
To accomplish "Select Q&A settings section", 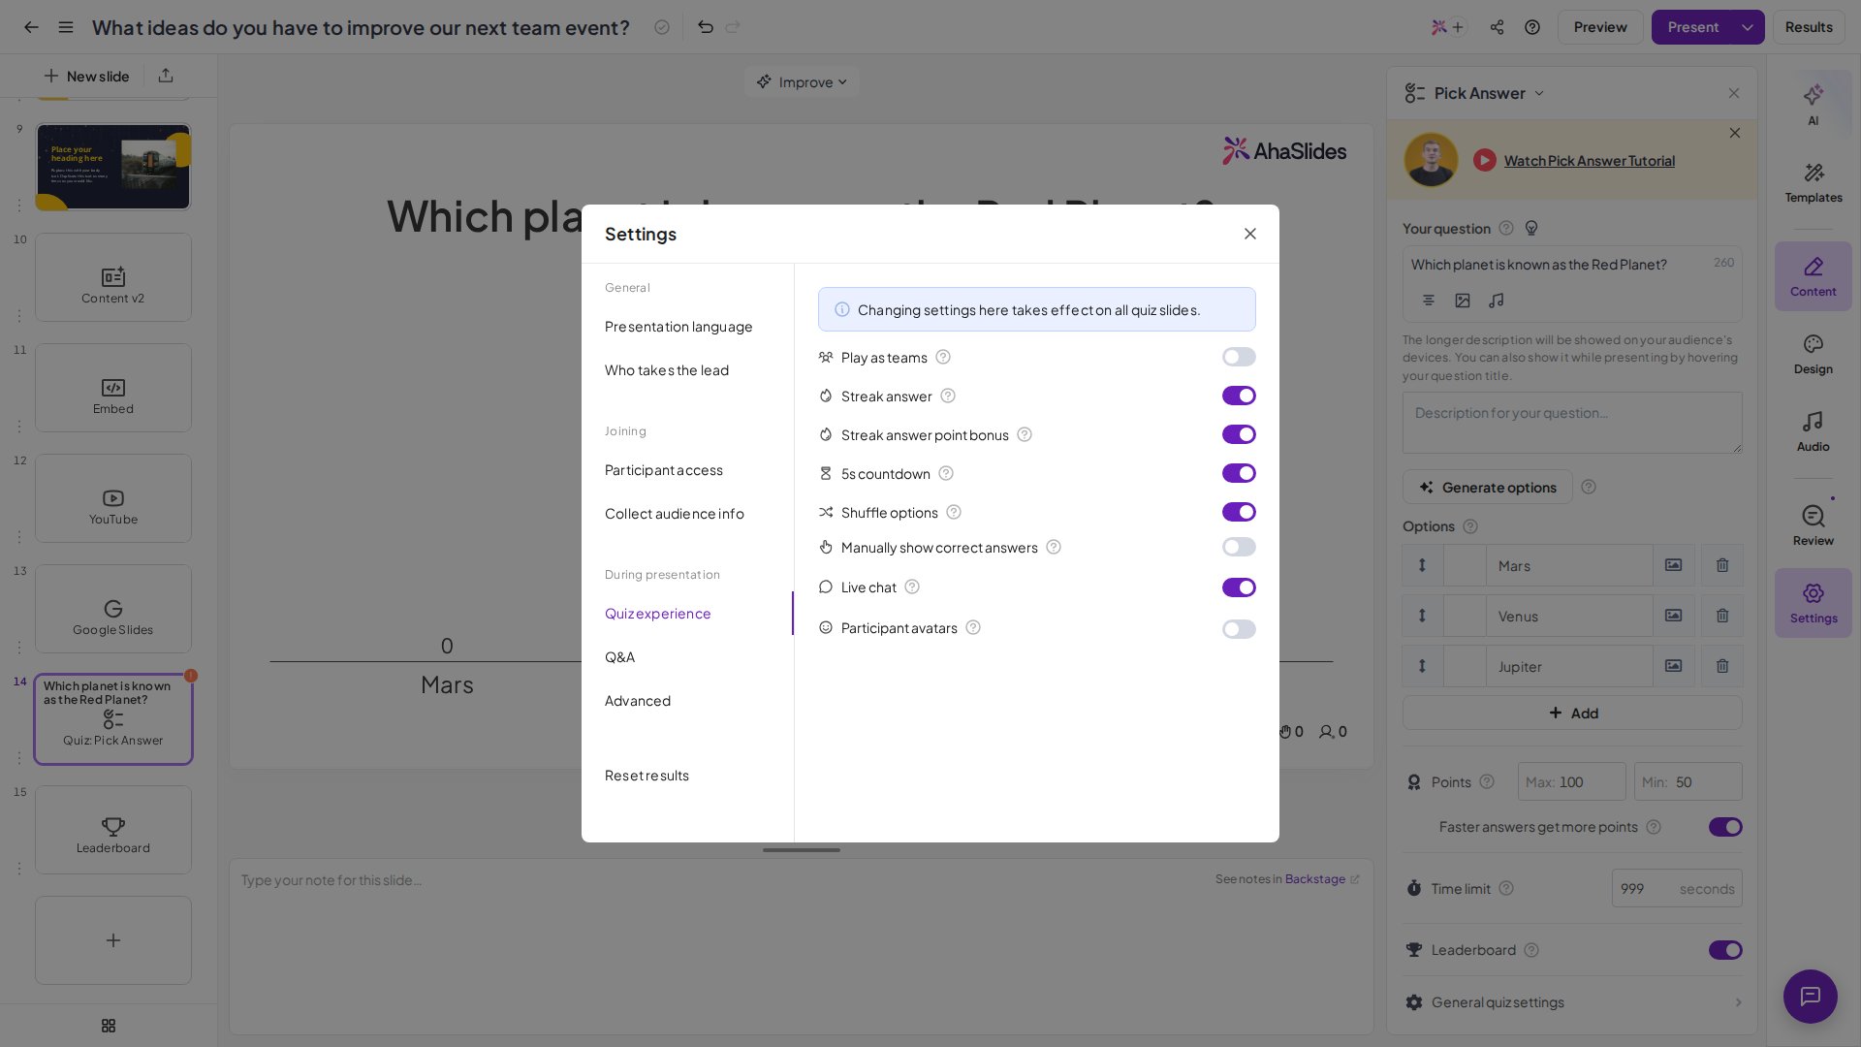I will (620, 657).
